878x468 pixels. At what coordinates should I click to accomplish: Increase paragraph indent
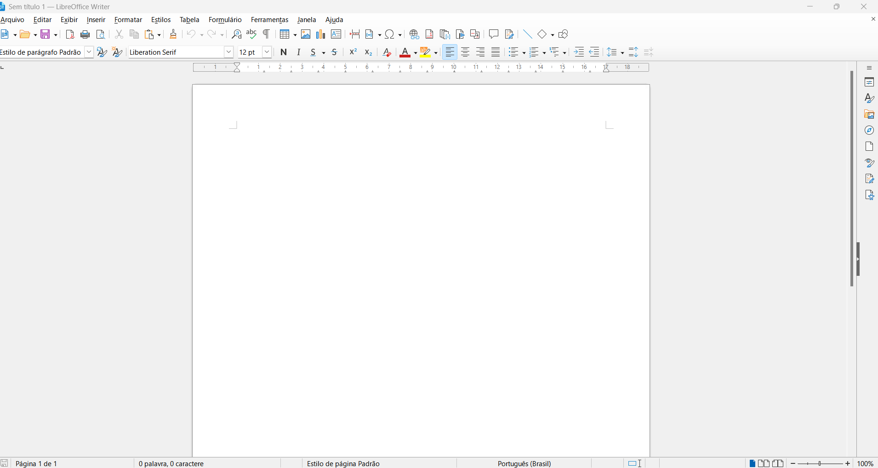[579, 52]
